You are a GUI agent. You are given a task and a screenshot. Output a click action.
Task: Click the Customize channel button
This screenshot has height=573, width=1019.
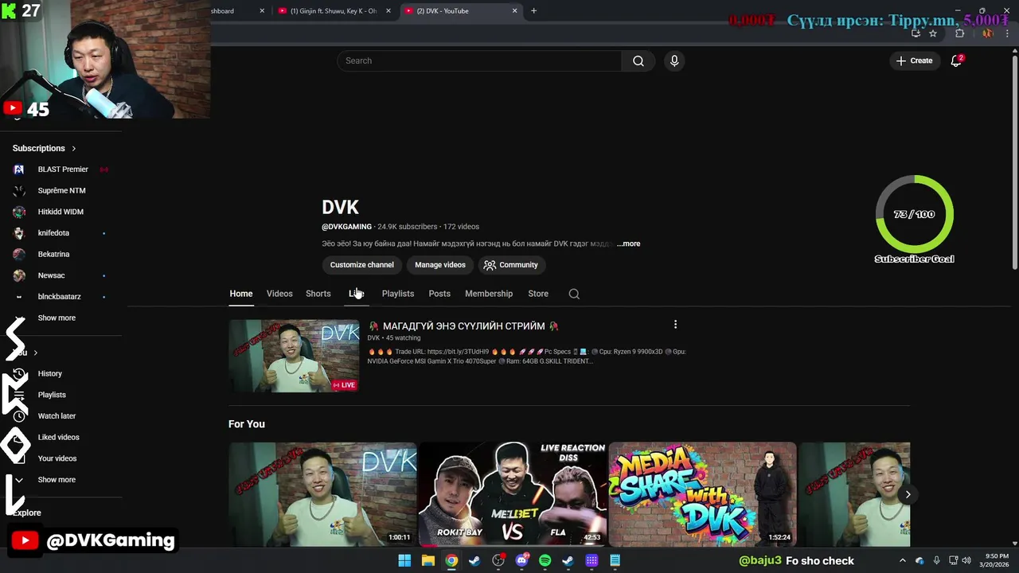tap(362, 265)
